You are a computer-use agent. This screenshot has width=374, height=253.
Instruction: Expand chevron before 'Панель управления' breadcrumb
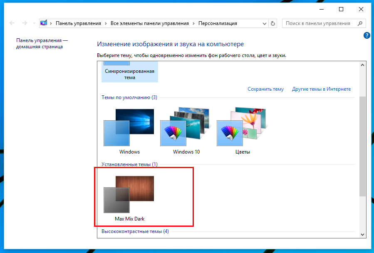(51, 23)
